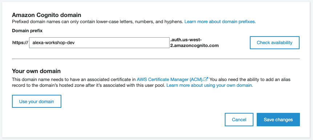Click the Amazon Cognito domain heading
This screenshot has height=140, width=313.
pyautogui.click(x=46, y=15)
